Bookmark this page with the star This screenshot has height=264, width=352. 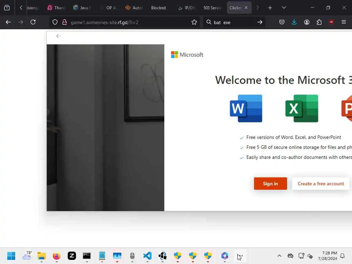point(194,22)
